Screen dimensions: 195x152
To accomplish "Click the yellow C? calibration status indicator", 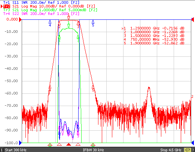I will tap(188, 150).
